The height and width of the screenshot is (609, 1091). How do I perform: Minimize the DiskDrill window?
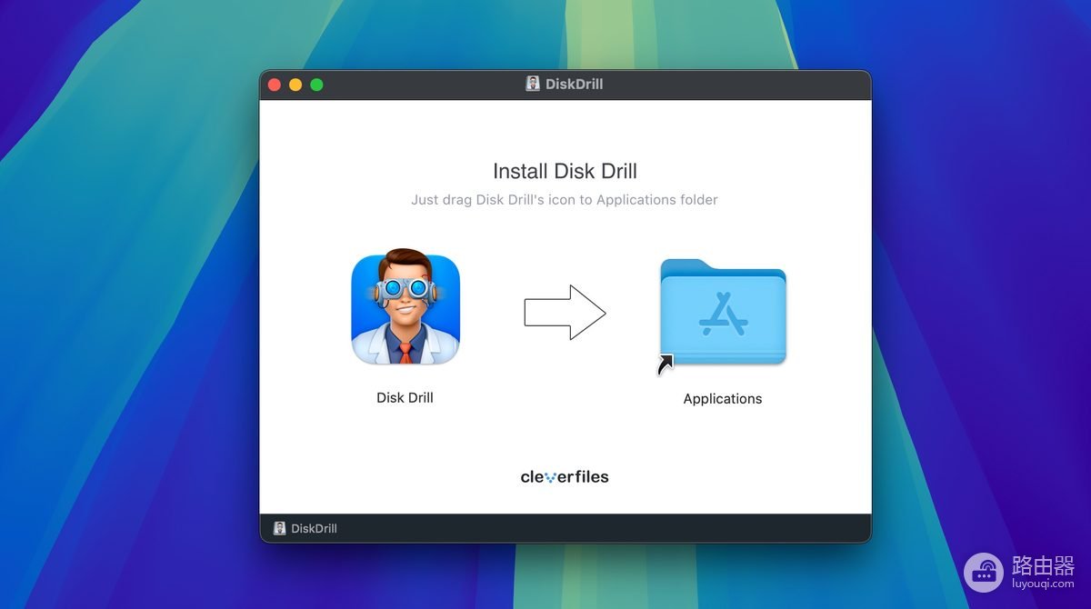(x=295, y=85)
